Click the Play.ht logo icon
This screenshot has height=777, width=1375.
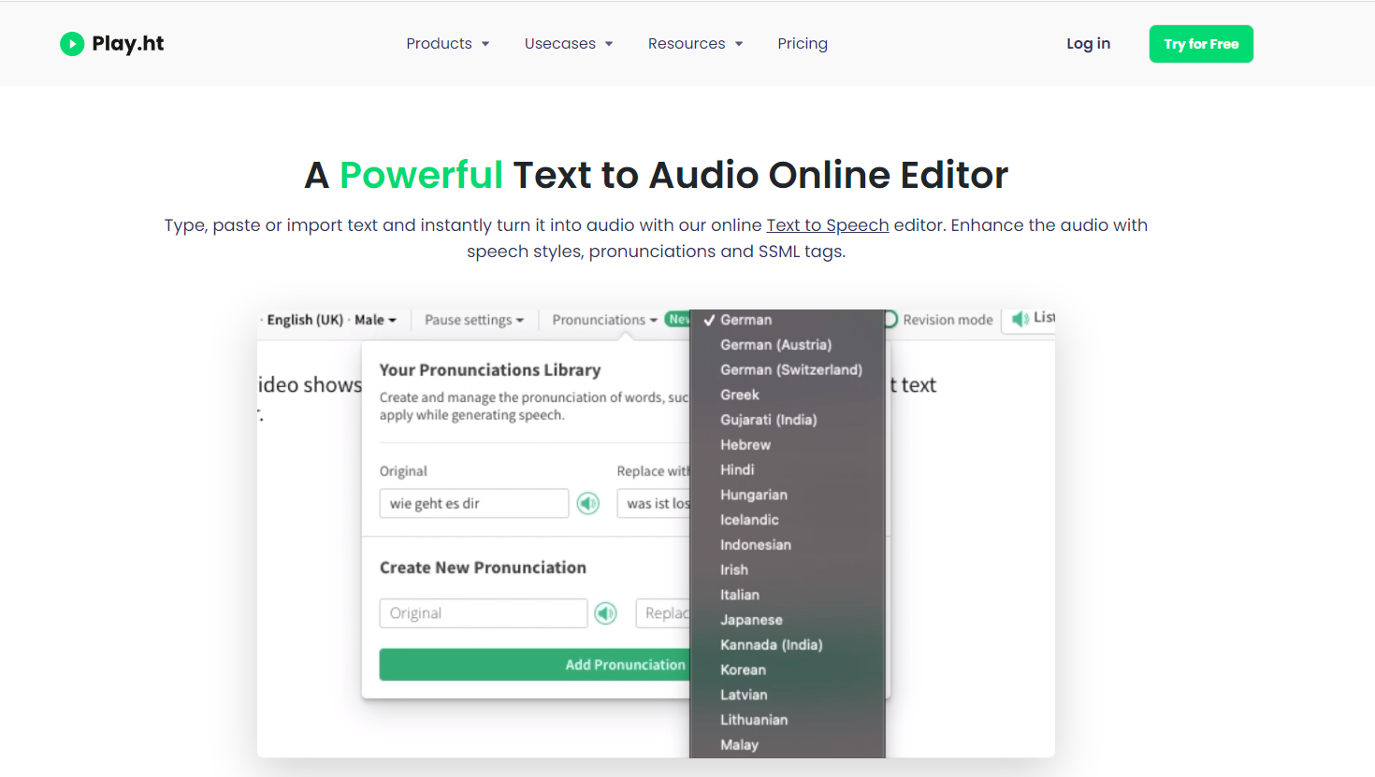click(72, 44)
